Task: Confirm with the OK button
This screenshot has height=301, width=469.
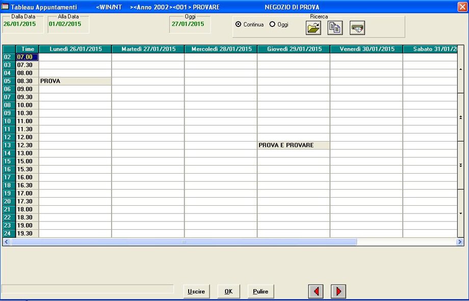Action: point(228,291)
